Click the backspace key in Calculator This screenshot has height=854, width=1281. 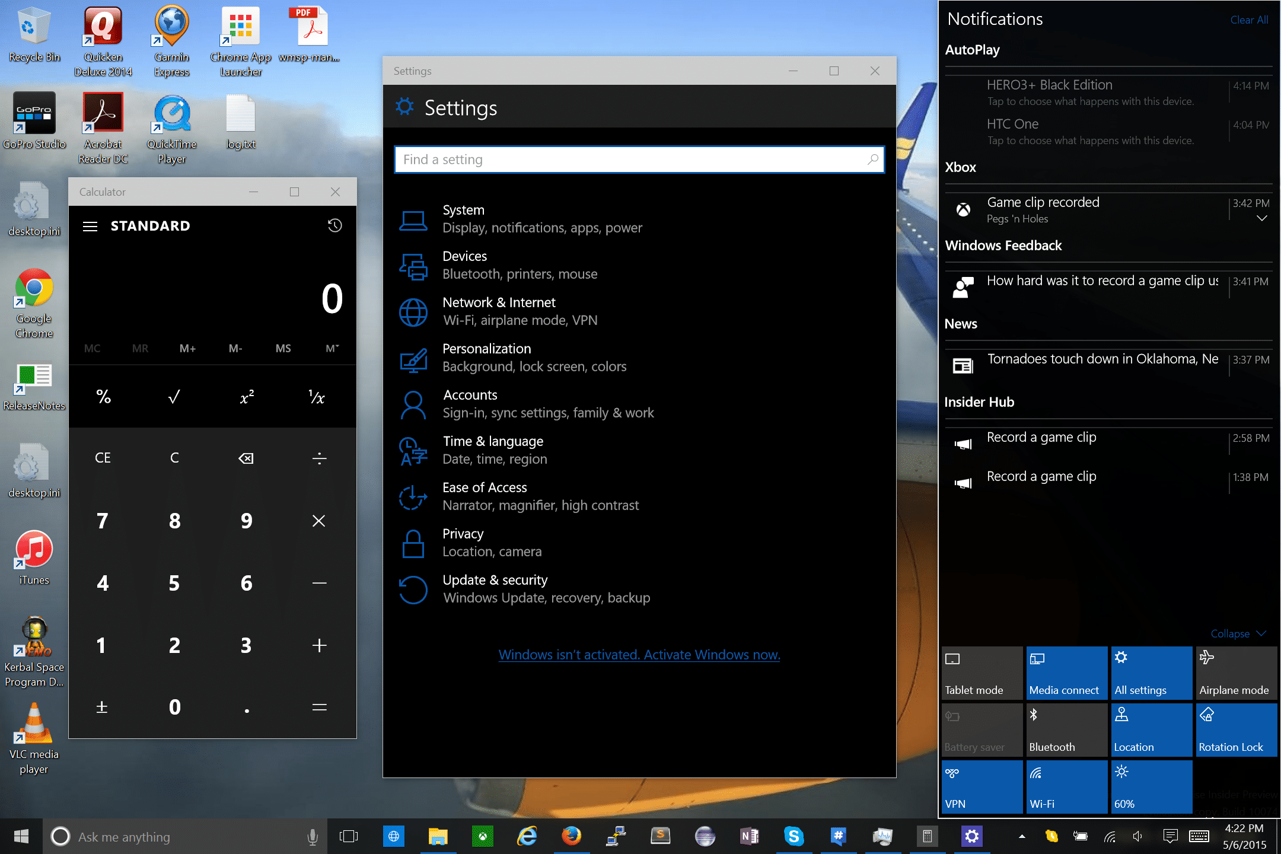[246, 458]
